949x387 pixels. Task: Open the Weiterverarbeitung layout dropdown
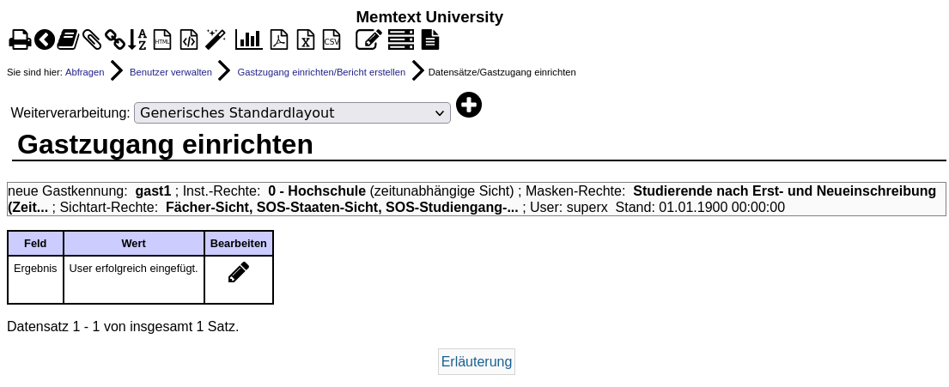coord(292,112)
